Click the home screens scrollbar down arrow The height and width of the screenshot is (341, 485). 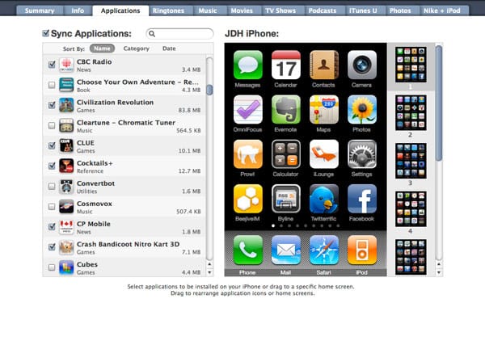coord(439,272)
